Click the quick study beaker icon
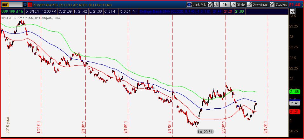The width and height of the screenshot is (304, 139). click(210, 4)
